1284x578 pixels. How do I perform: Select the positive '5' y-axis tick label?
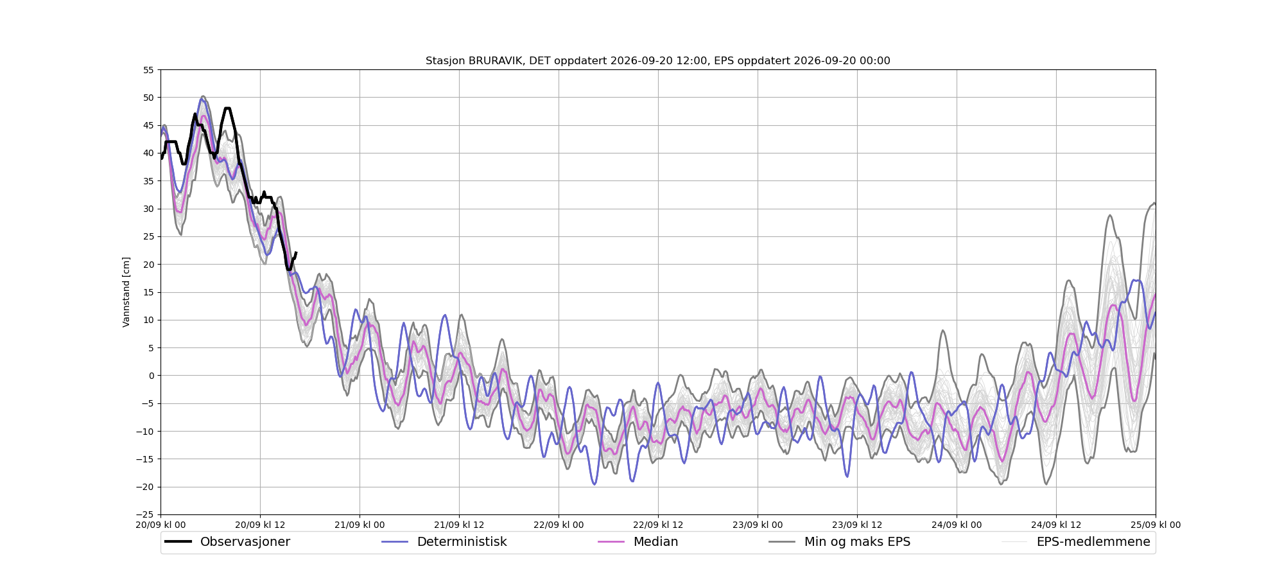[x=152, y=348]
